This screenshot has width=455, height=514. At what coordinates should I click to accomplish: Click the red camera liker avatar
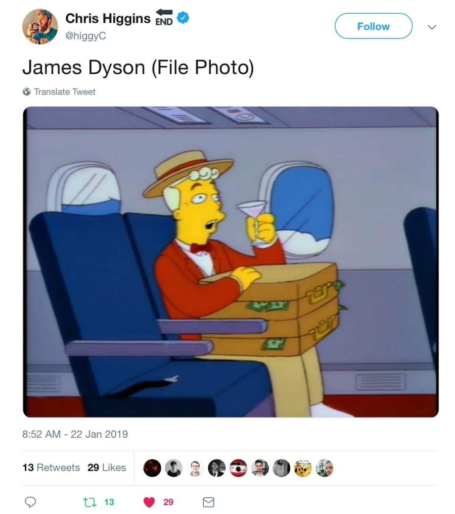click(238, 468)
